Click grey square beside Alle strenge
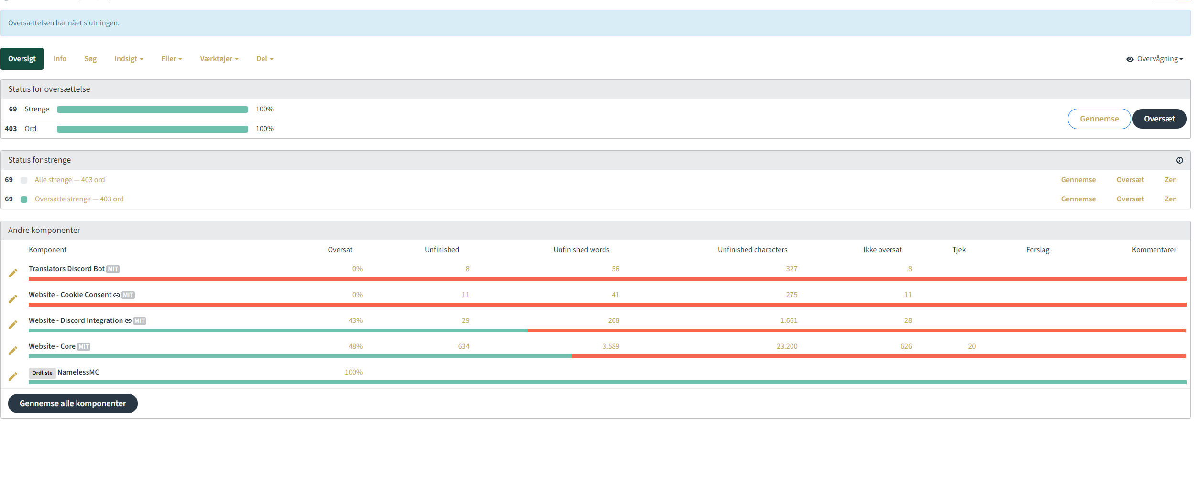 click(x=24, y=180)
